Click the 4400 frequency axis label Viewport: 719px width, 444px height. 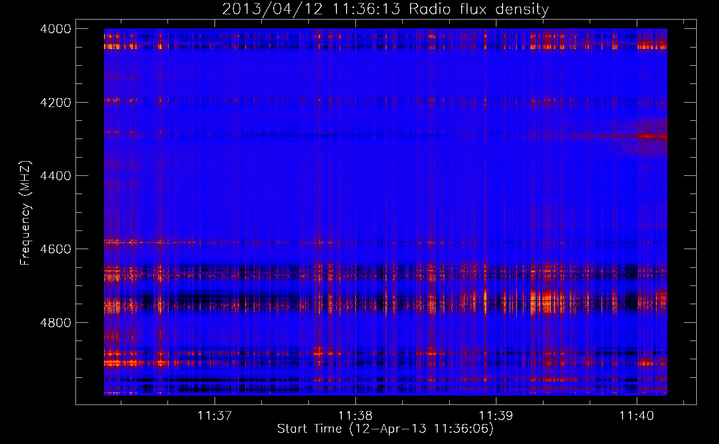click(x=56, y=176)
